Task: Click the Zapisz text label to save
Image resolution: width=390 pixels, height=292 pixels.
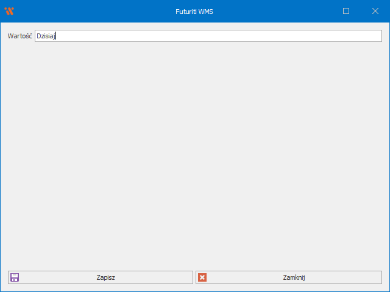Action: (x=105, y=277)
